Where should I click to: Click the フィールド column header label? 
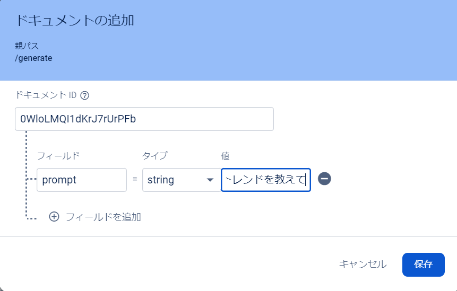pyautogui.click(x=58, y=156)
